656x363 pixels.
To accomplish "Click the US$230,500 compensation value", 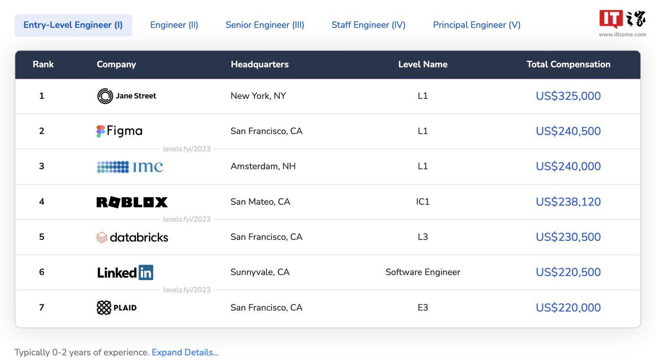I will pos(568,237).
